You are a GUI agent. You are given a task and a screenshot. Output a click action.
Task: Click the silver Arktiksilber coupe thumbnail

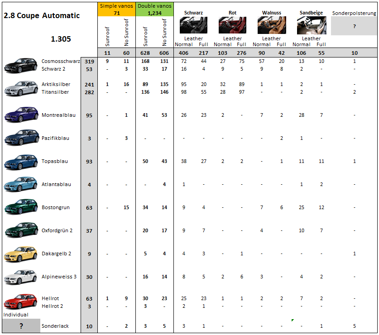(x=21, y=88)
